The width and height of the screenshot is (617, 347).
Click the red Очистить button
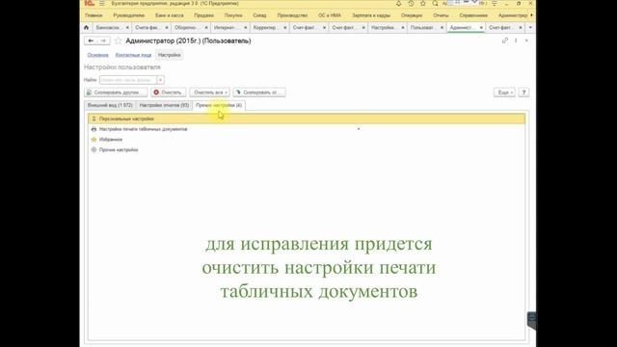point(169,93)
